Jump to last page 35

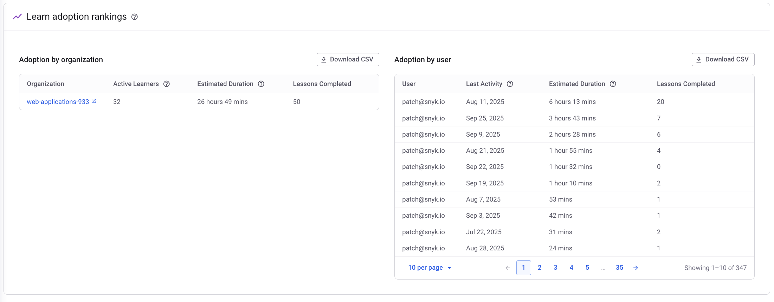click(x=620, y=268)
